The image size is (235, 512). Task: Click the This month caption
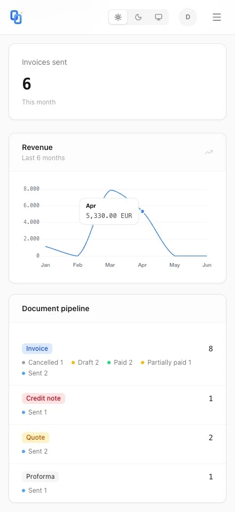pyautogui.click(x=39, y=102)
